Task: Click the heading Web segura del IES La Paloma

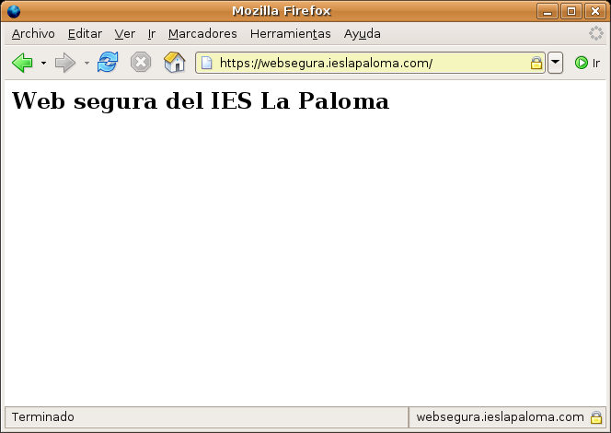Action: click(x=201, y=101)
